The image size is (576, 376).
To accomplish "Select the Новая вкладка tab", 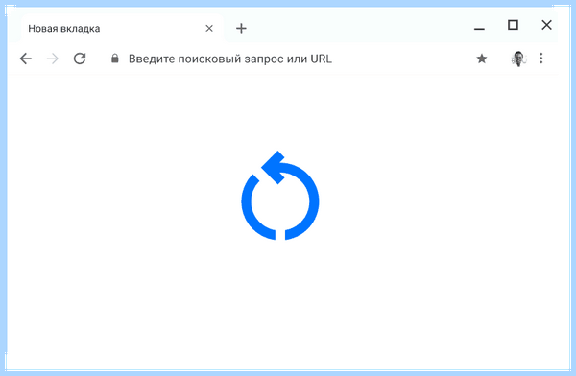I will [x=122, y=29].
